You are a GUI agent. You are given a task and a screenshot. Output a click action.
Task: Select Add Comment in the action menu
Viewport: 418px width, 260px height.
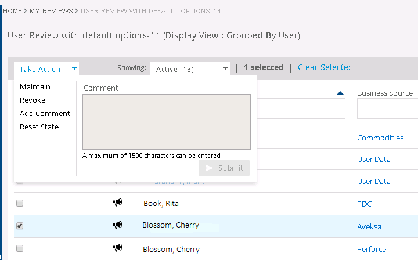pyautogui.click(x=45, y=113)
